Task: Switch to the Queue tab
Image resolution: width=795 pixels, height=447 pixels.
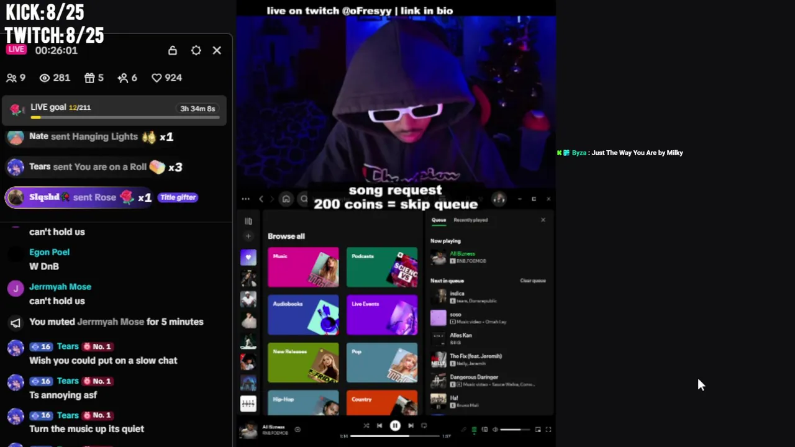Action: point(438,220)
